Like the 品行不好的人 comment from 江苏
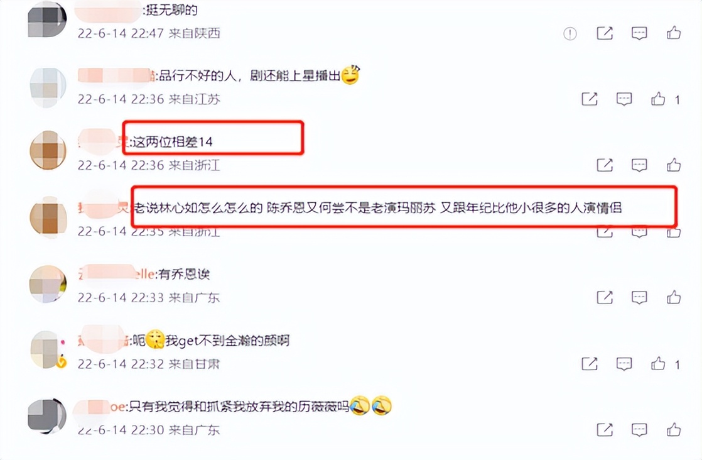 (x=658, y=99)
